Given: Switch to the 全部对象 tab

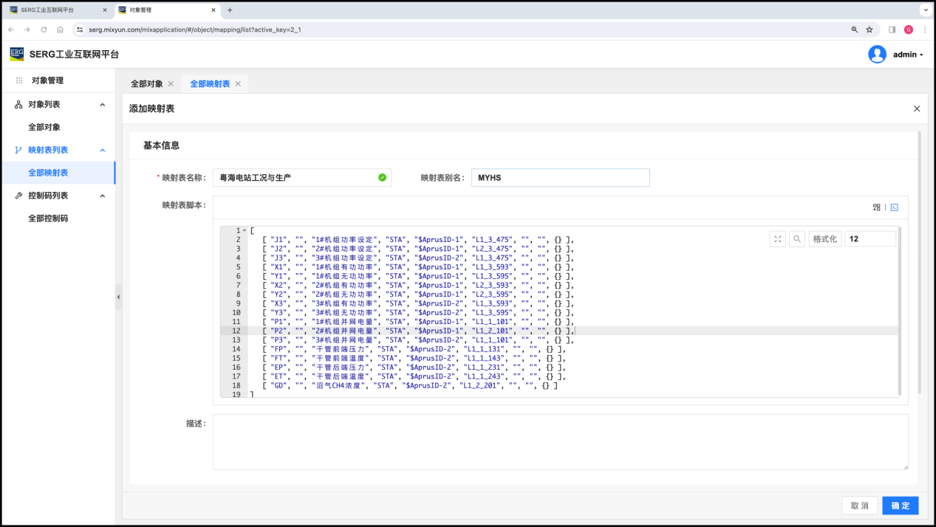Looking at the screenshot, I should tap(146, 84).
